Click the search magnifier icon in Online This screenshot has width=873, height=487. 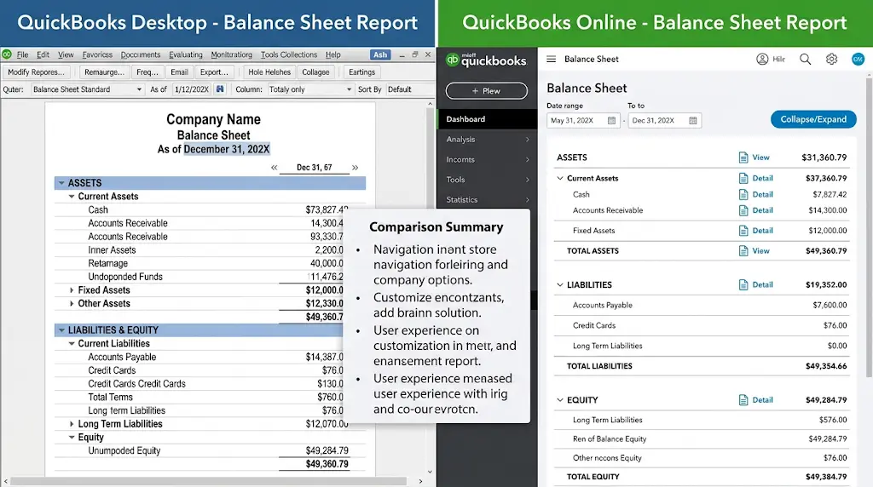point(805,59)
